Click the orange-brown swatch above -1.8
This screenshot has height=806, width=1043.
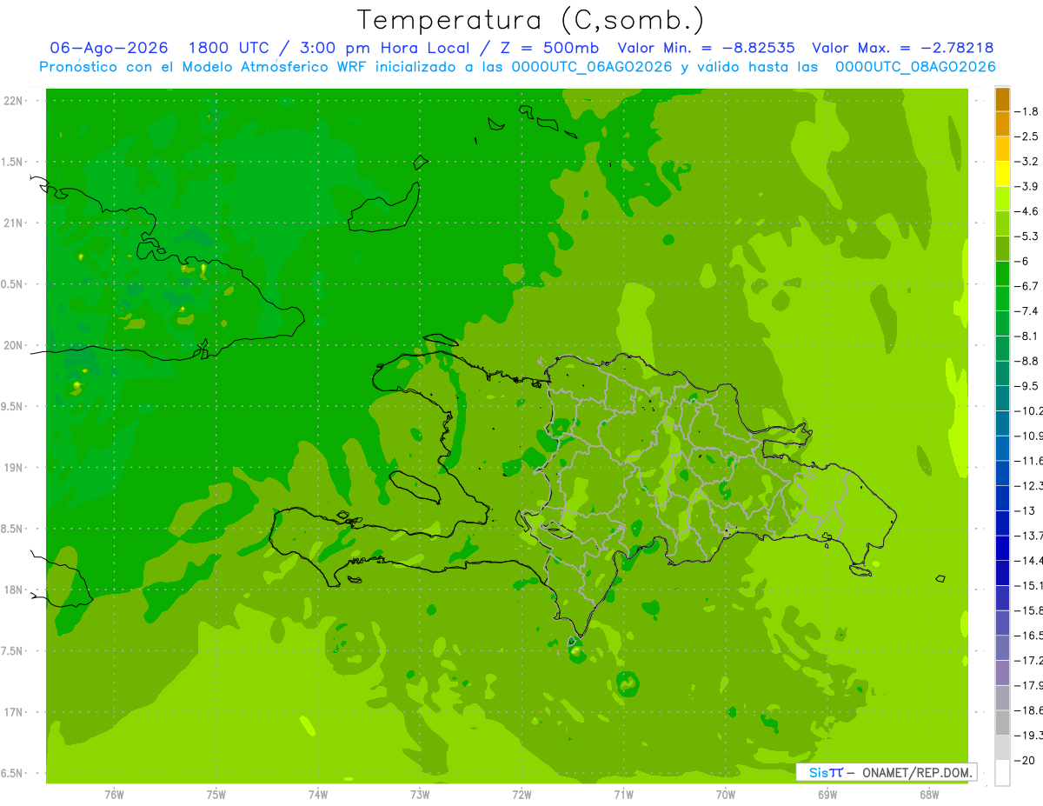pyautogui.click(x=1002, y=100)
